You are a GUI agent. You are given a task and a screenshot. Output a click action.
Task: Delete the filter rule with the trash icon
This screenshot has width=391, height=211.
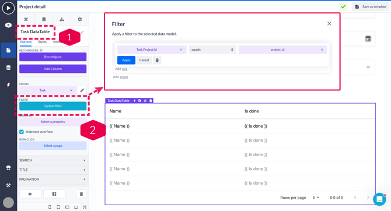pos(157,60)
